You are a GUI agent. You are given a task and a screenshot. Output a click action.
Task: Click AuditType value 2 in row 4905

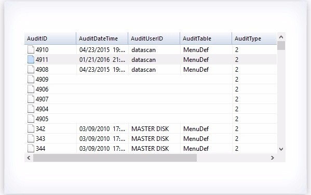237,119
